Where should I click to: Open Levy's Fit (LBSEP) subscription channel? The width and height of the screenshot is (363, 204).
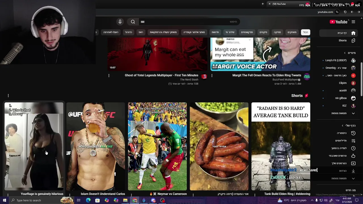pos(339,60)
